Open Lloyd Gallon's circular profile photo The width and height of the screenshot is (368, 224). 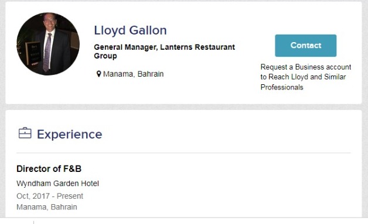pyautogui.click(x=48, y=44)
